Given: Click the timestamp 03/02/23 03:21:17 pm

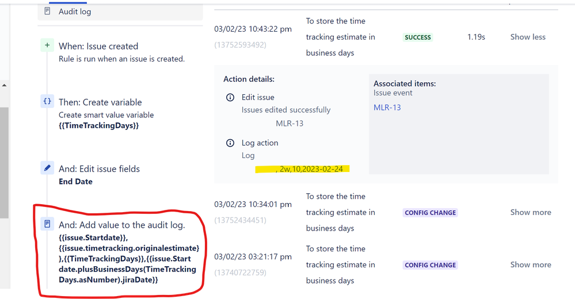Looking at the screenshot, I should coord(253,256).
